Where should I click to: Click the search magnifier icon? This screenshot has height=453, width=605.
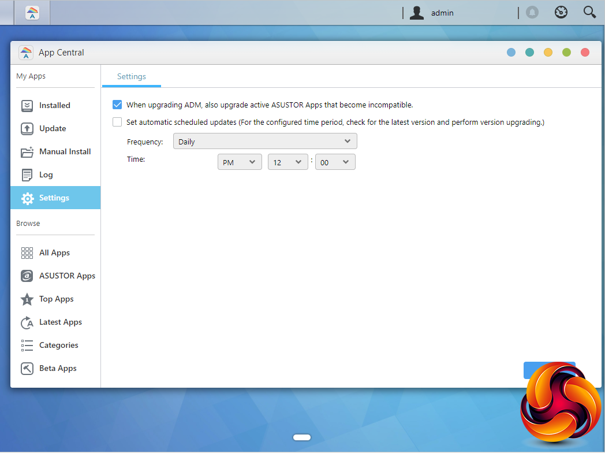(589, 12)
